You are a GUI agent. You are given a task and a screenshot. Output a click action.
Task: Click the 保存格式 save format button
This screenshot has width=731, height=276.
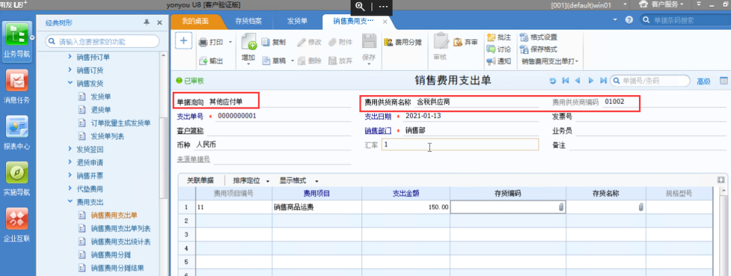pyautogui.click(x=539, y=49)
